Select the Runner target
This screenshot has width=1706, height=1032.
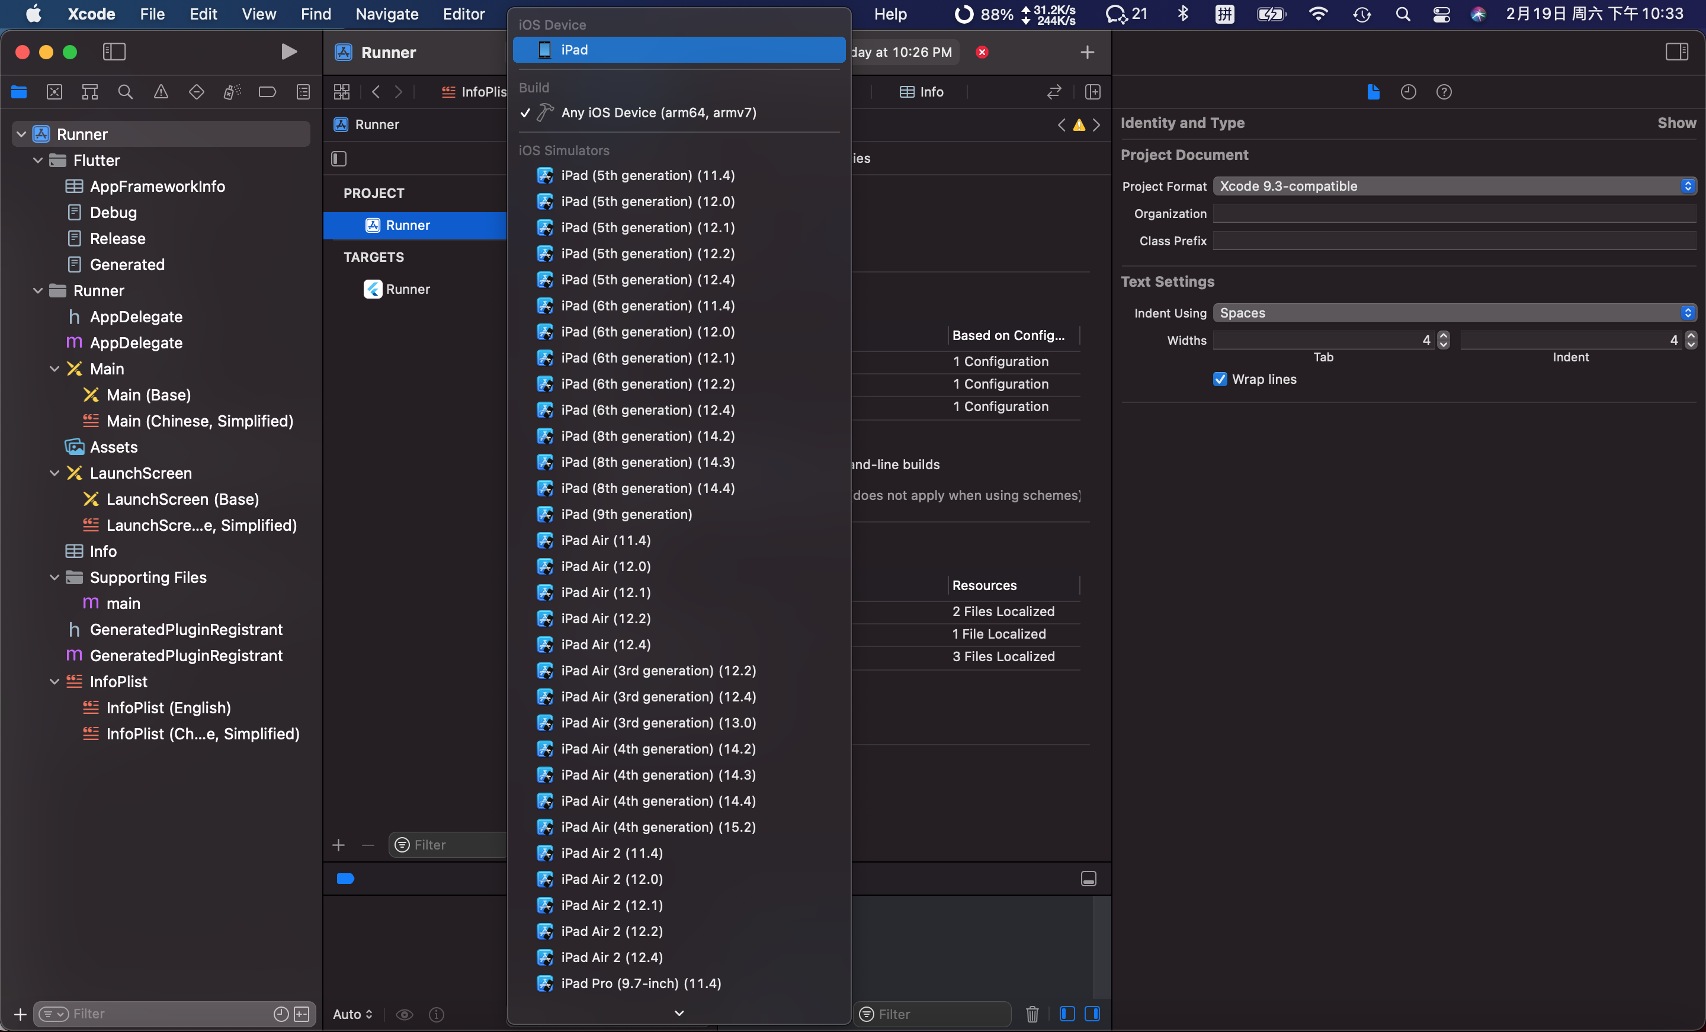click(x=397, y=289)
